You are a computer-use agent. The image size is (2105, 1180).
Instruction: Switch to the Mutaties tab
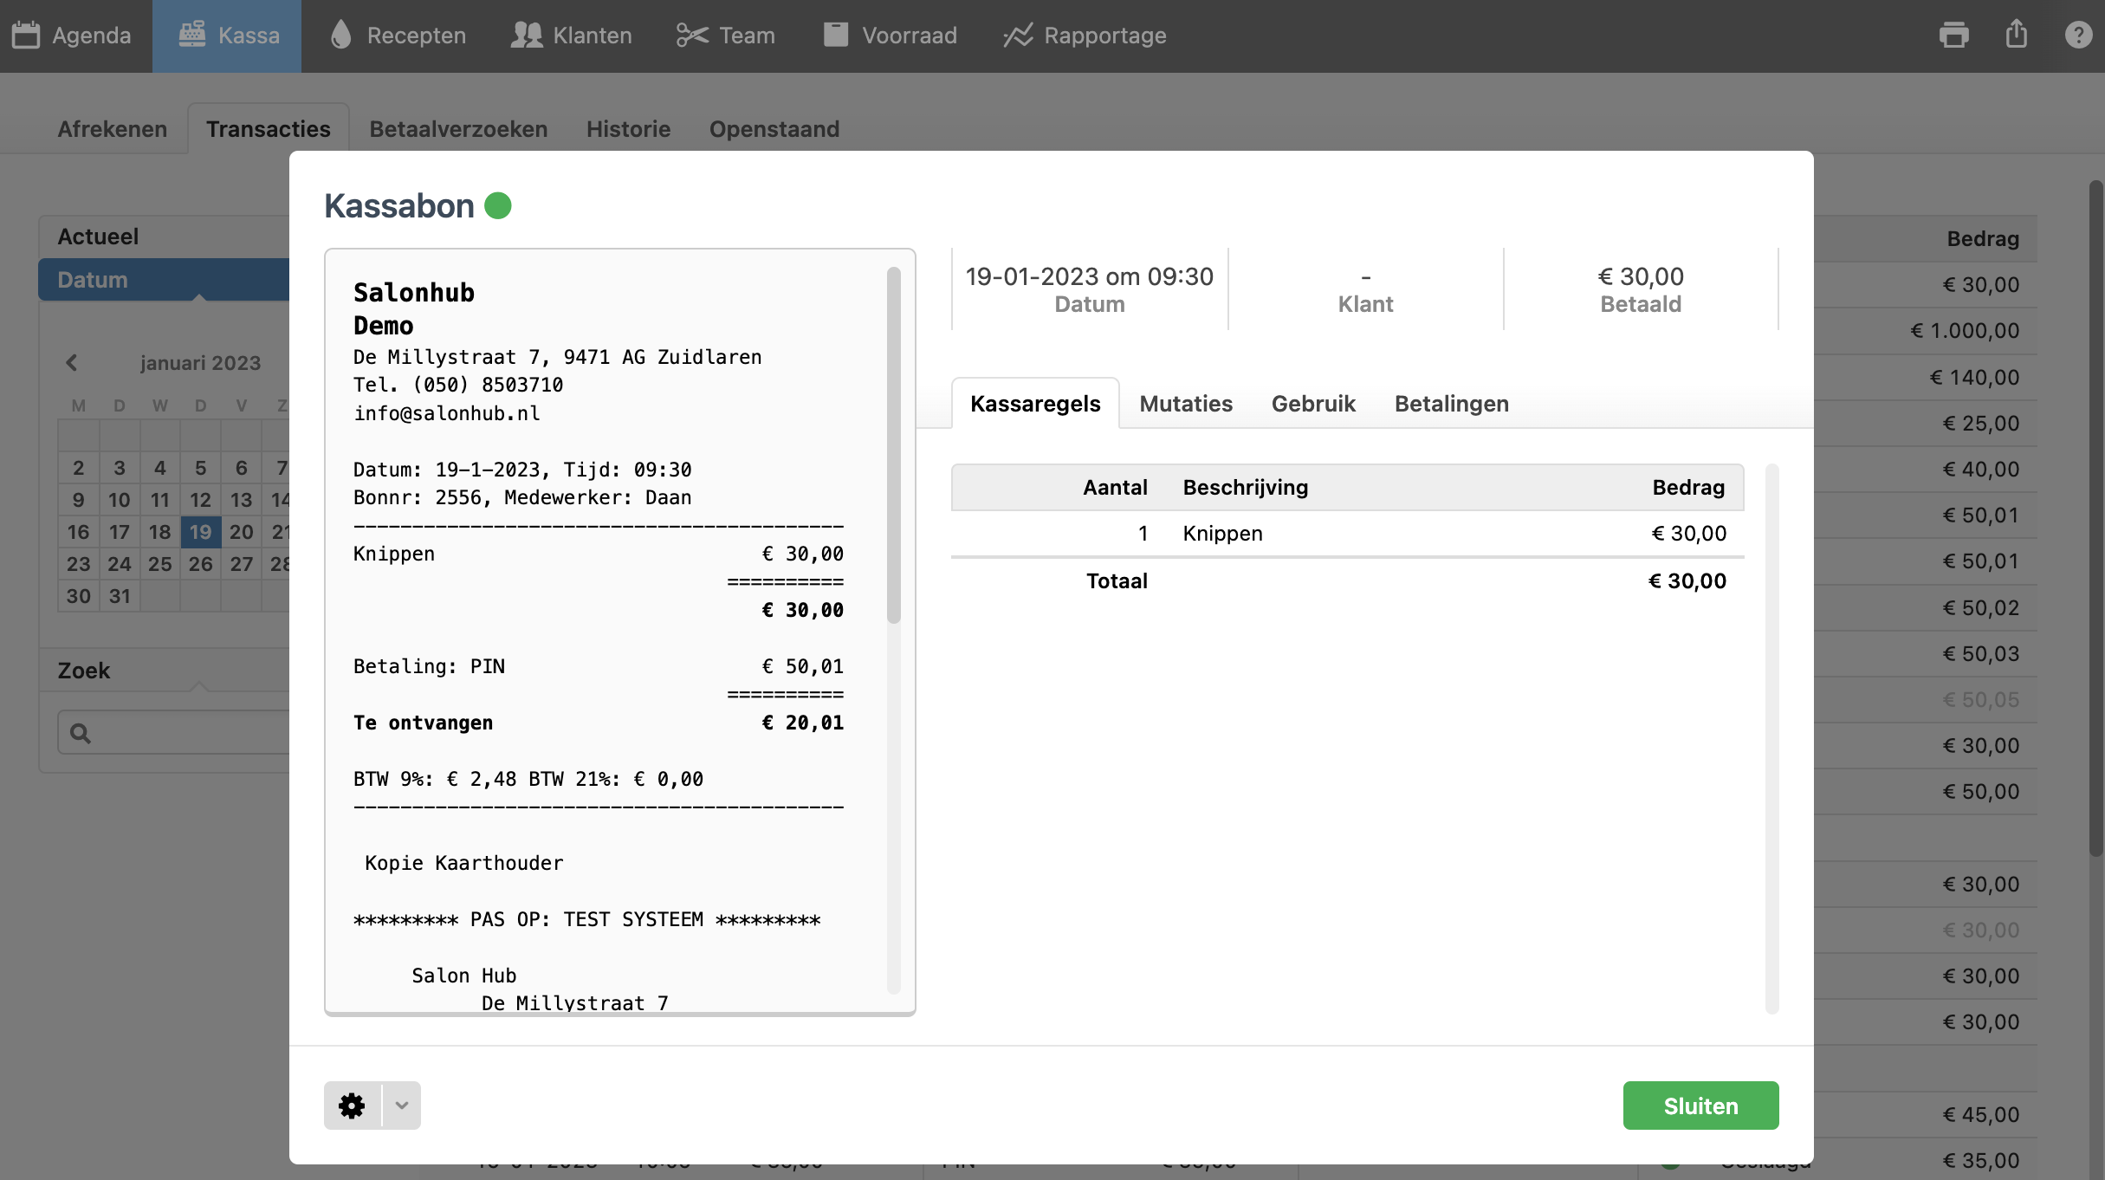[x=1185, y=404]
